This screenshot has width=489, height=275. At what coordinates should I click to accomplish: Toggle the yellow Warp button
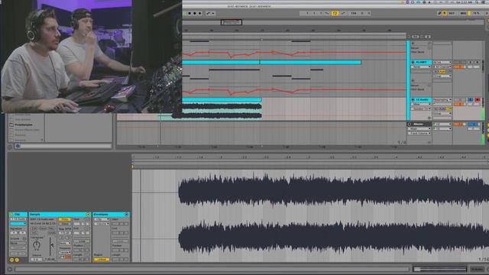point(64,219)
